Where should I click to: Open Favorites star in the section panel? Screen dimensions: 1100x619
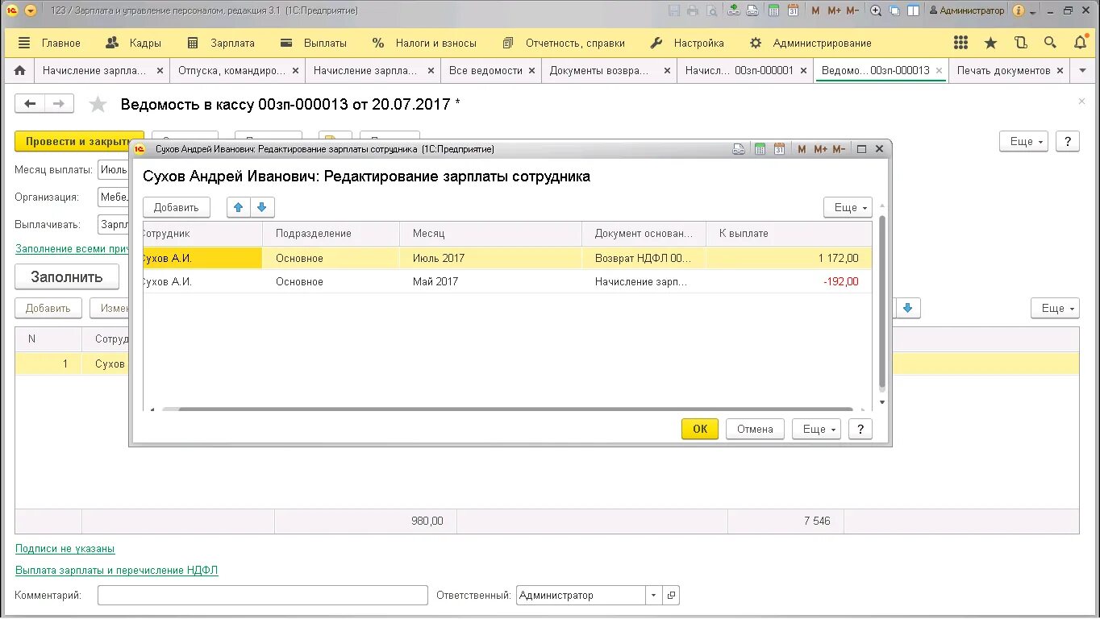point(990,43)
